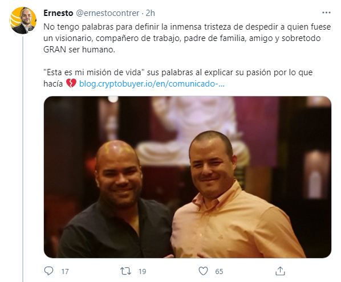Image resolution: width=341 pixels, height=282 pixels.
Task: Click the like count 65
Action: click(219, 271)
